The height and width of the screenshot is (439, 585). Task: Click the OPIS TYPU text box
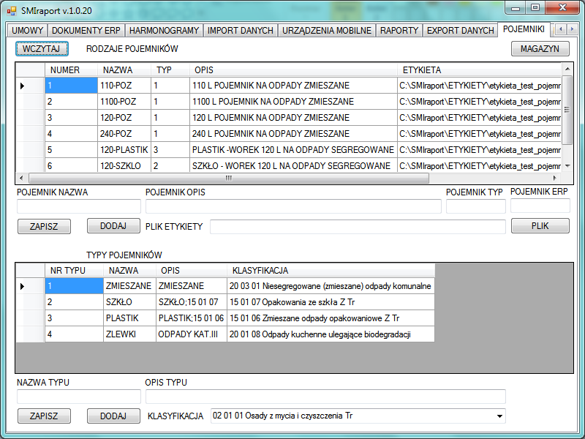click(325, 397)
